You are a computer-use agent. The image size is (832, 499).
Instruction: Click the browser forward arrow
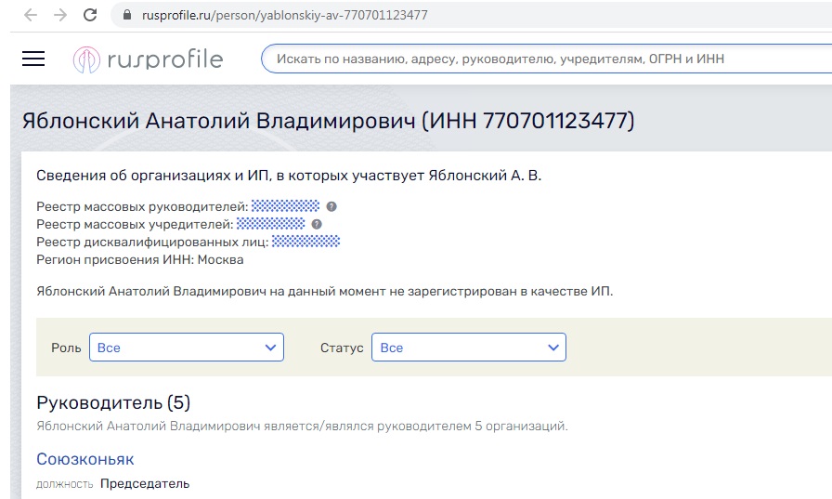pos(59,16)
